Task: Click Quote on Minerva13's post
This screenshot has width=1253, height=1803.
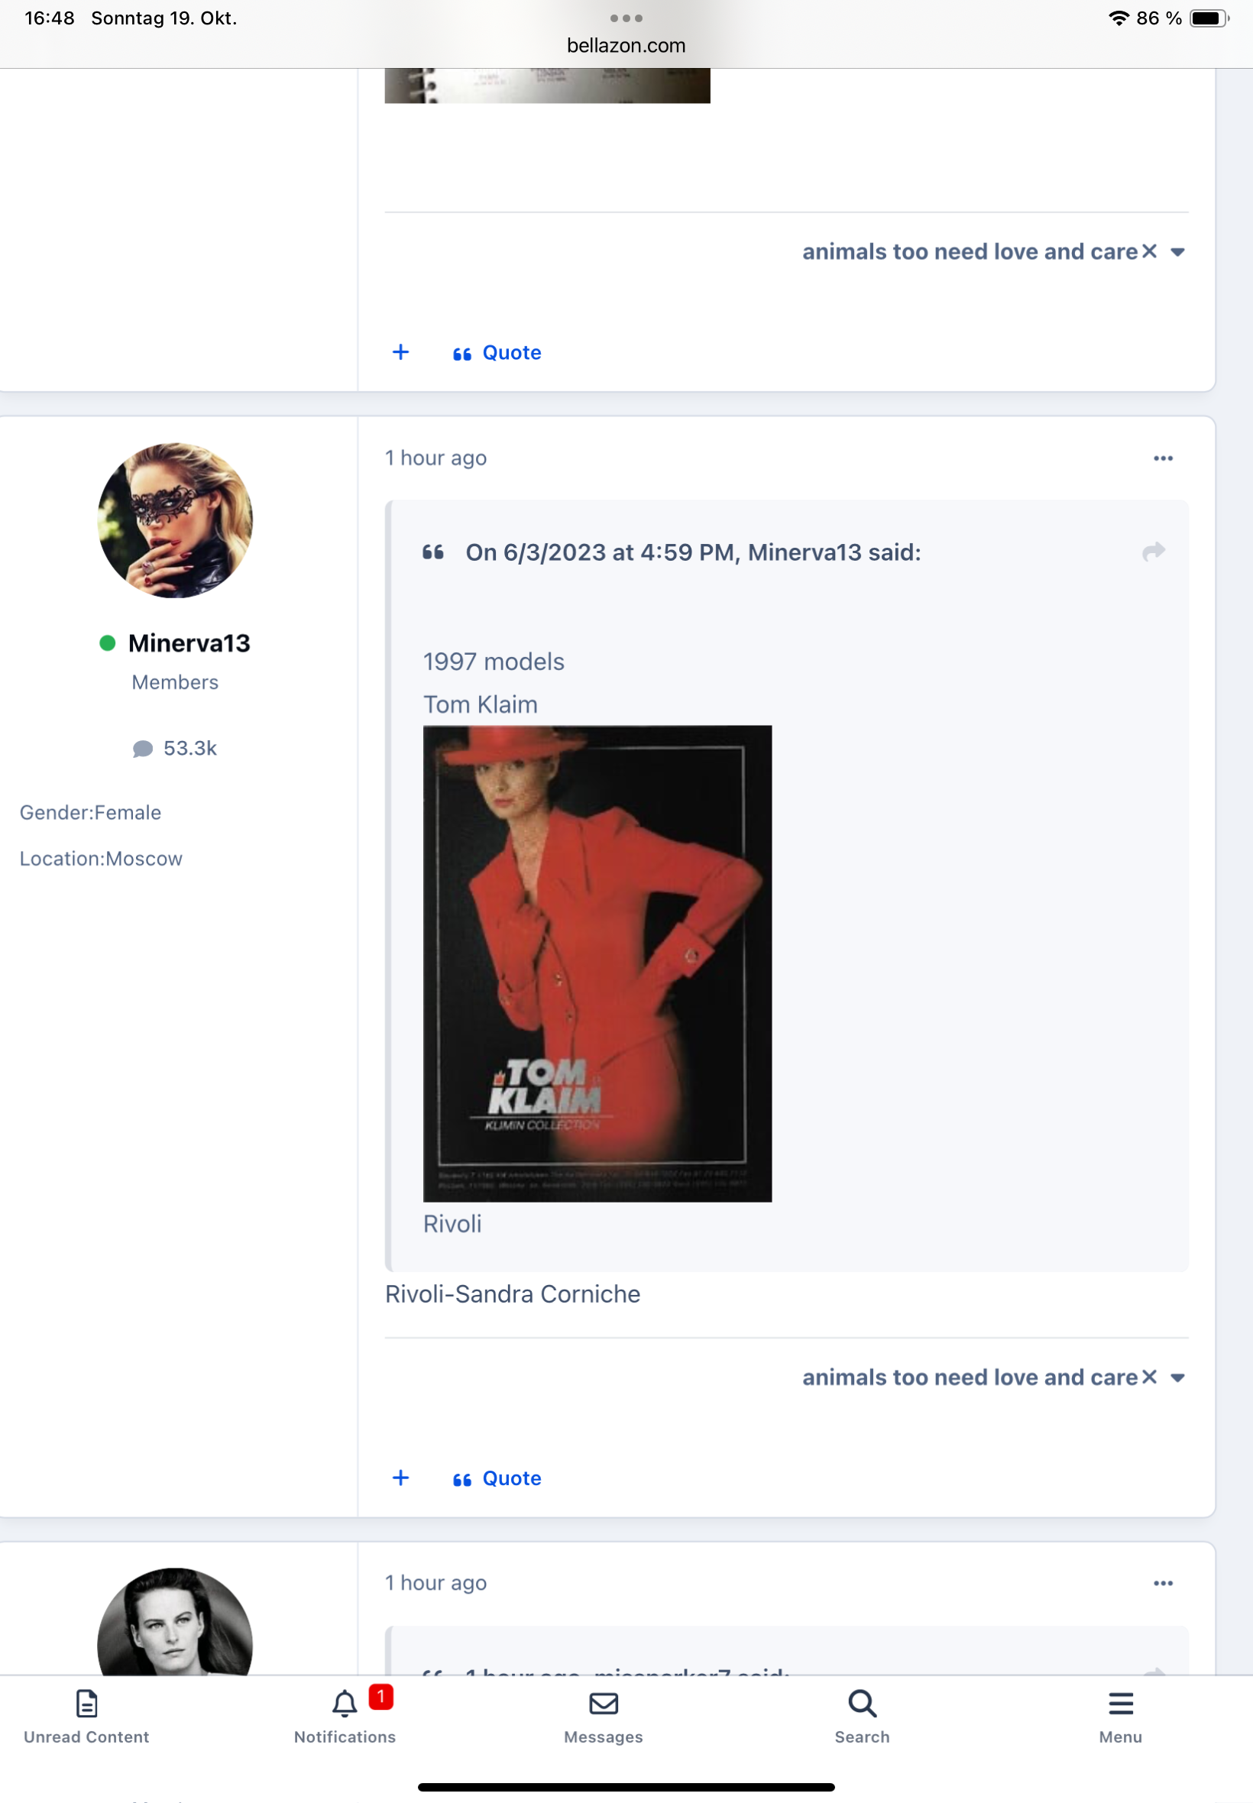Action: [497, 1478]
